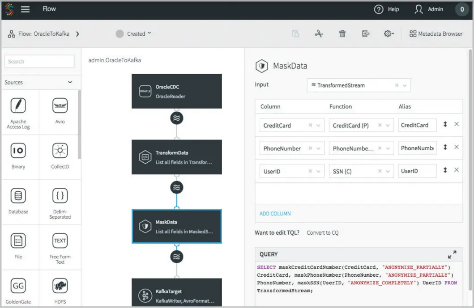
Task: Select the KafkaTarget node in the flow
Action: (176, 295)
